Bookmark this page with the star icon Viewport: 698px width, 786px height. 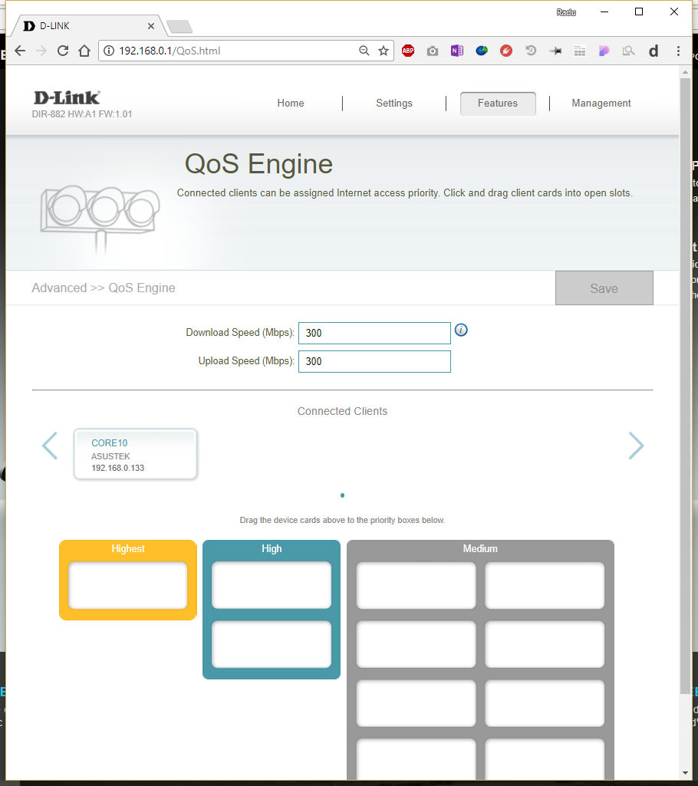point(384,51)
